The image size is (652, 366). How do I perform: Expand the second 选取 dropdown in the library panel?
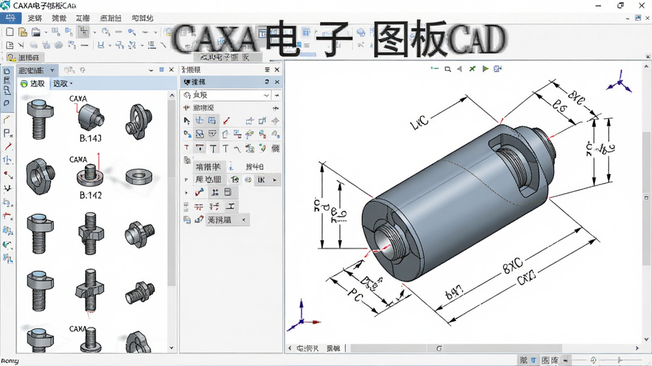(x=62, y=83)
